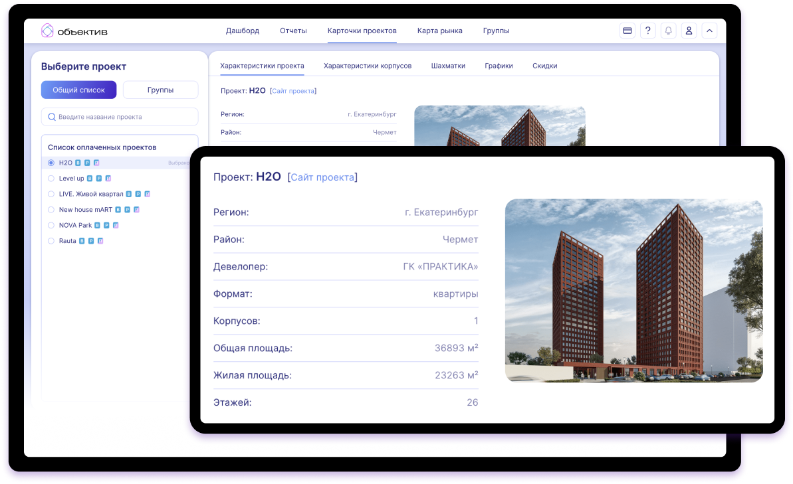
Task: Select the NOVA Park radio button
Action: (51, 226)
